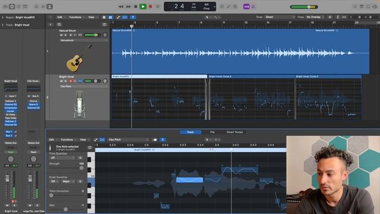Switch to the Track editor tab
This screenshot has height=214, width=380.
pyautogui.click(x=191, y=132)
